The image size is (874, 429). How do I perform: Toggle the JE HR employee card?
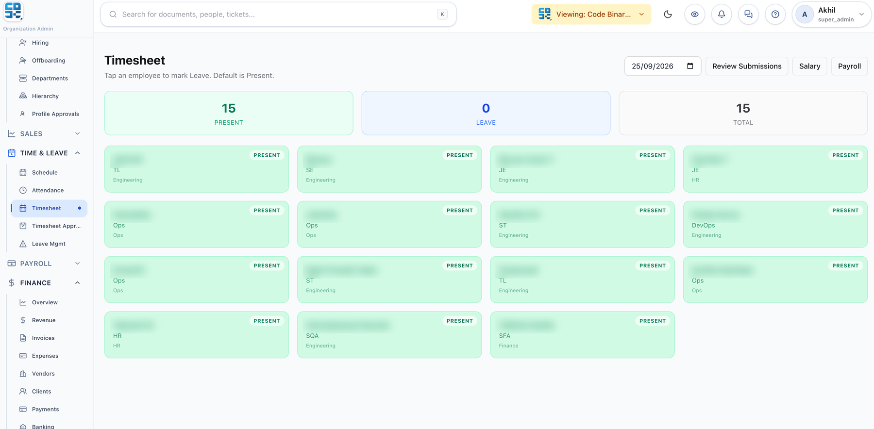coord(775,169)
